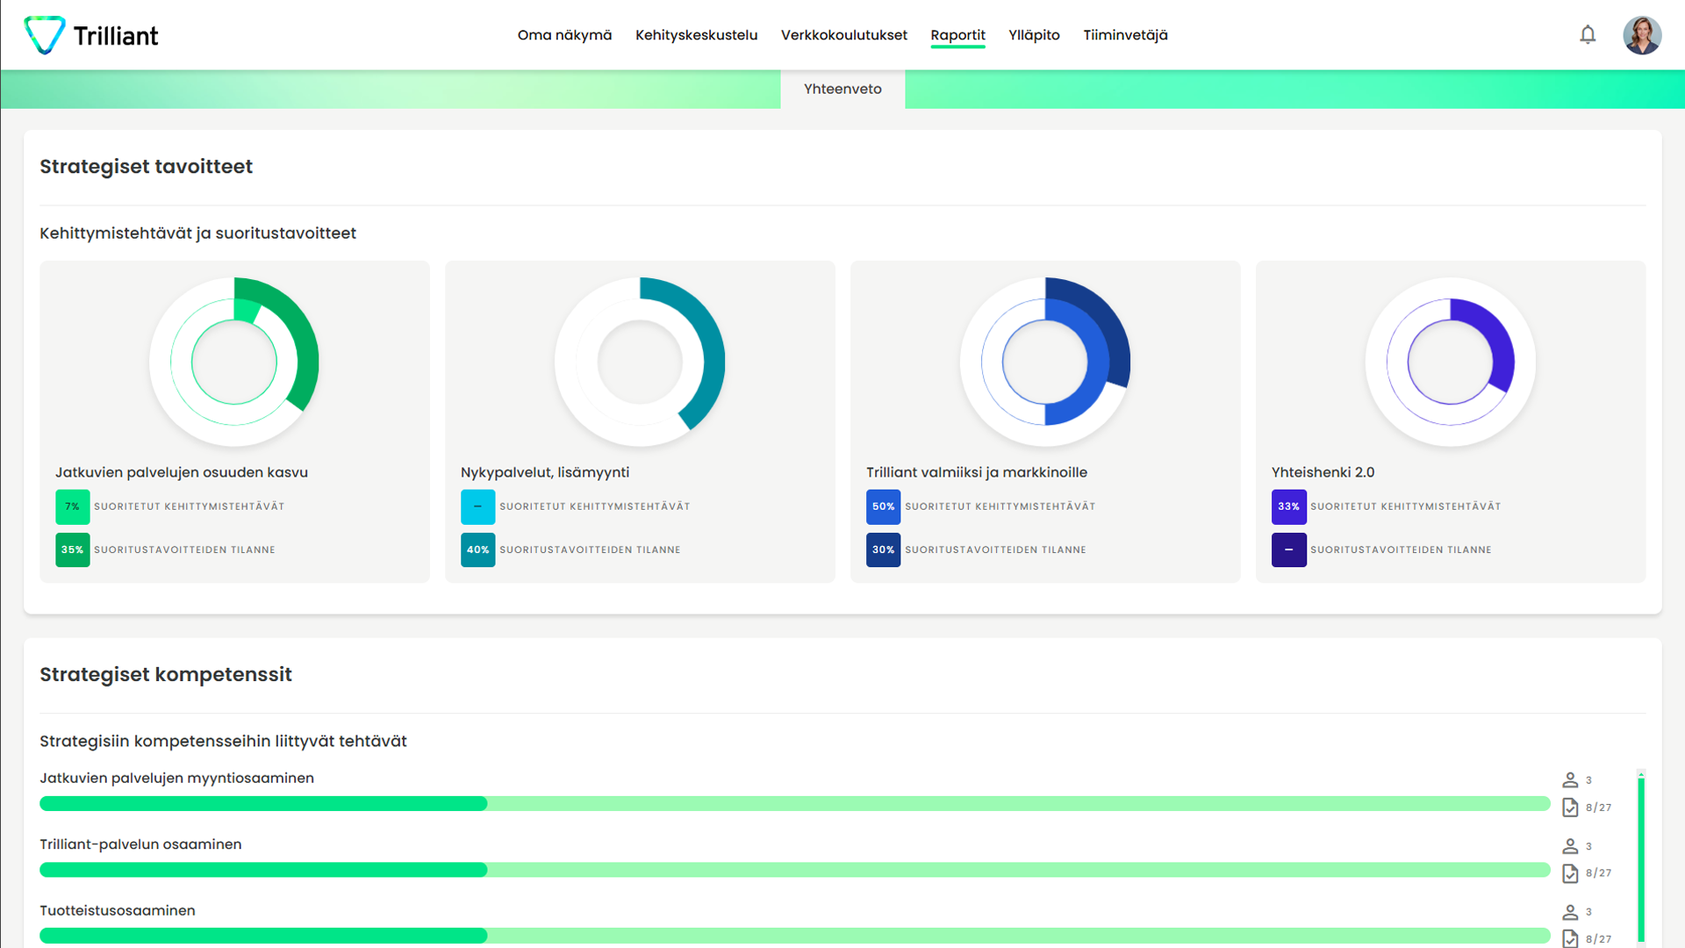Click the Kehittymistehtävät ja suoritustavoitteet subheading

tap(197, 233)
